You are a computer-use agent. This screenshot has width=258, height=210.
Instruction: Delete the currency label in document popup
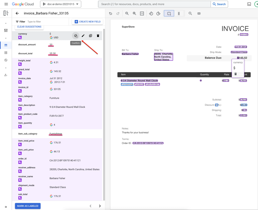(235, 74)
